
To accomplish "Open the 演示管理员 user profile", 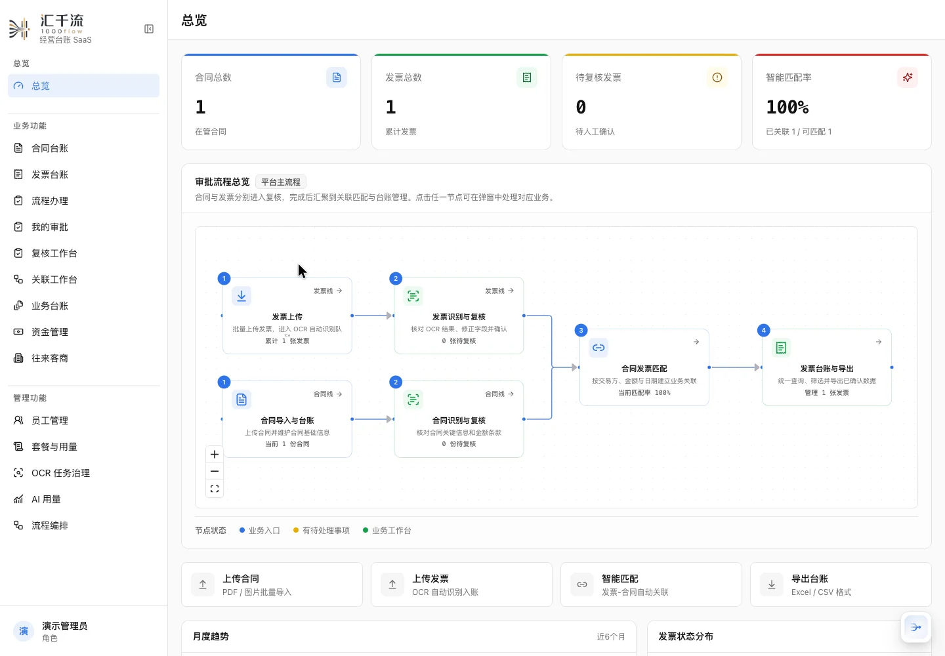I will pos(83,631).
